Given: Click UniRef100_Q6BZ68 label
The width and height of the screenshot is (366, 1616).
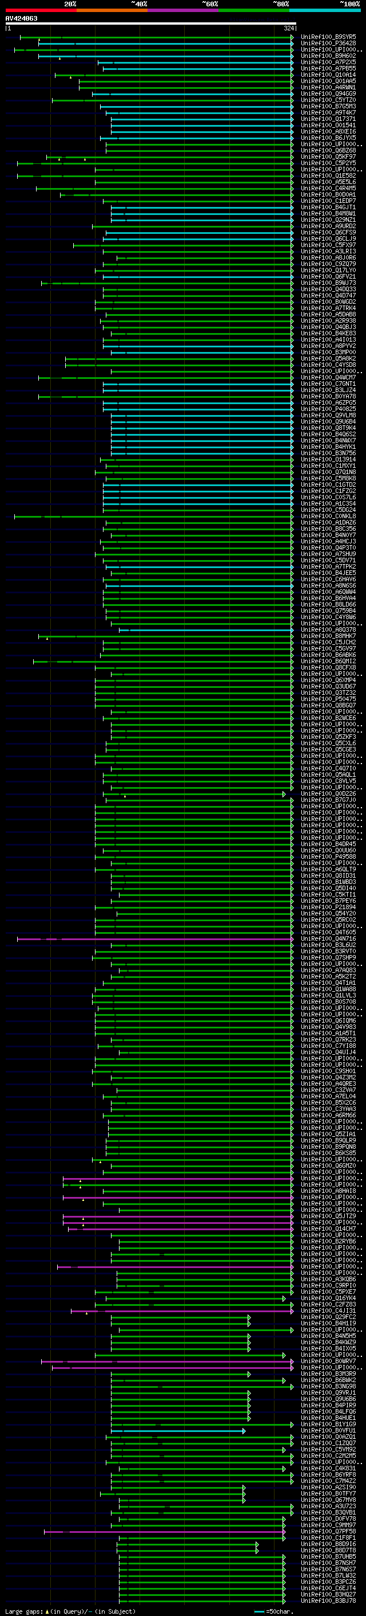Looking at the screenshot, I should (328, 151).
